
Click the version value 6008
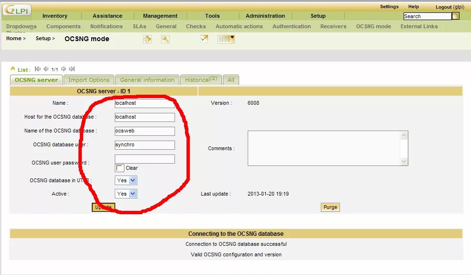pyautogui.click(x=253, y=103)
